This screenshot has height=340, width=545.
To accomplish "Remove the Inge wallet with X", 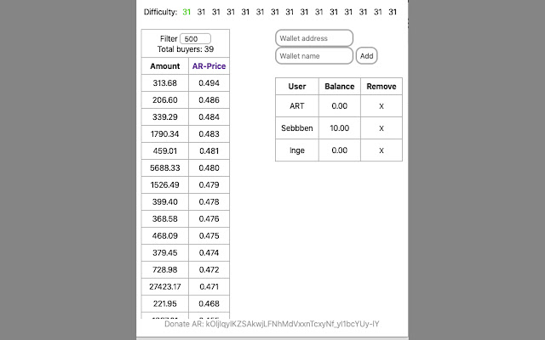I will click(x=381, y=150).
